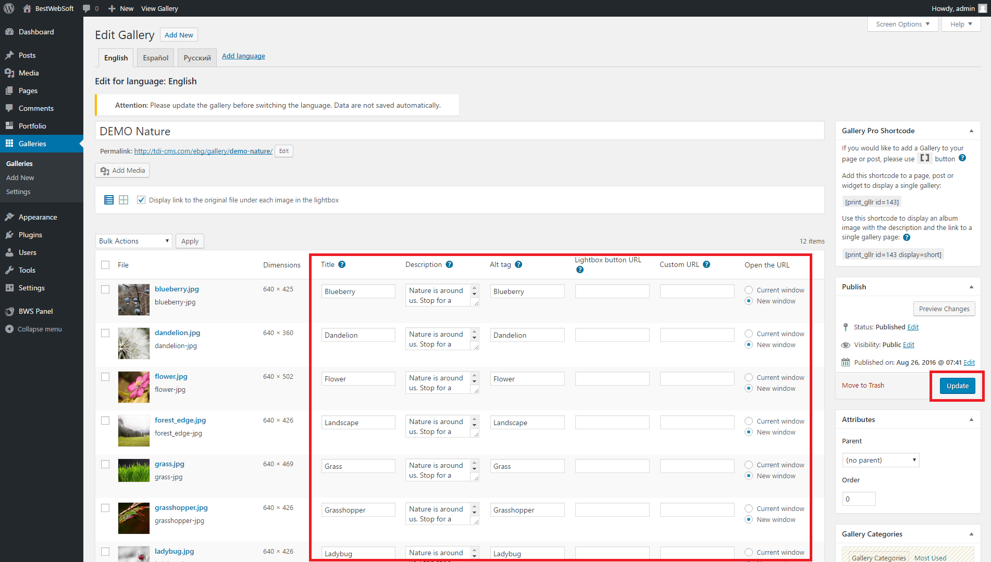Open the Most Used categories tab

(930, 558)
